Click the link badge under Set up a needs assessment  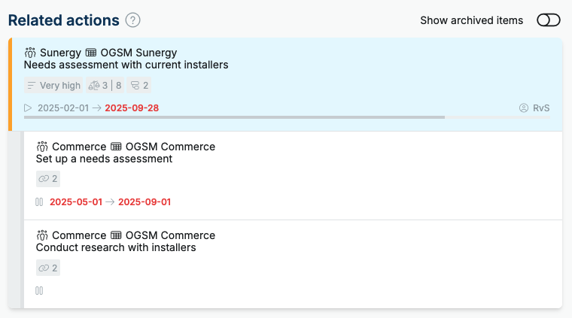[x=47, y=179]
